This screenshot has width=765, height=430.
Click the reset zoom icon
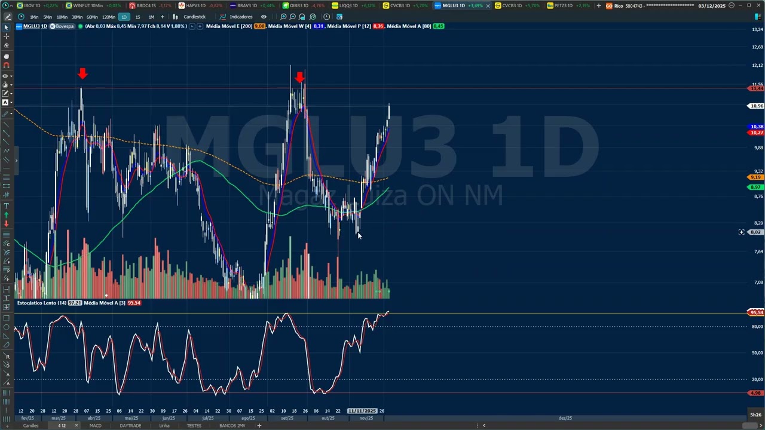(313, 17)
